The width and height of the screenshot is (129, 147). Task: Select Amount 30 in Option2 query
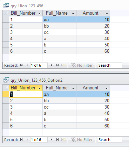tap(93, 107)
